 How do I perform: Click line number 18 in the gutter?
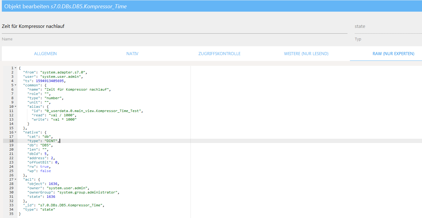pos(12,141)
